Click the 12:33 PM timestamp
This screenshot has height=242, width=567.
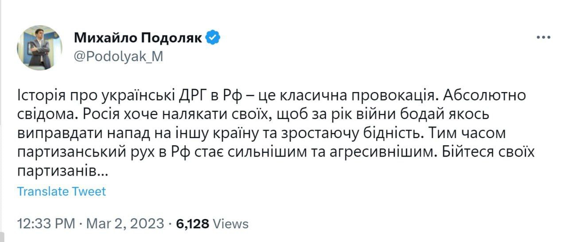click(46, 223)
